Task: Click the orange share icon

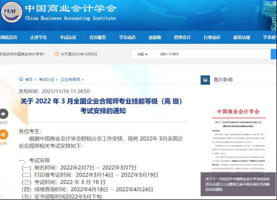Action: coord(3,135)
